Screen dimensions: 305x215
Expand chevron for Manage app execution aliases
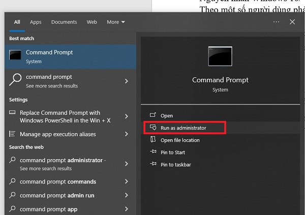pos(127,134)
